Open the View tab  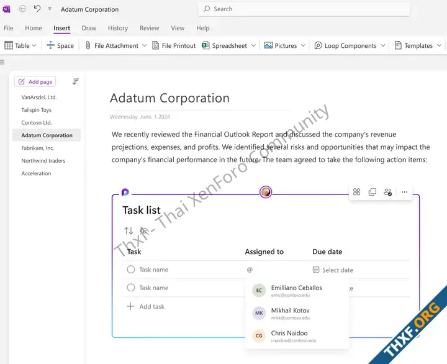(x=178, y=28)
